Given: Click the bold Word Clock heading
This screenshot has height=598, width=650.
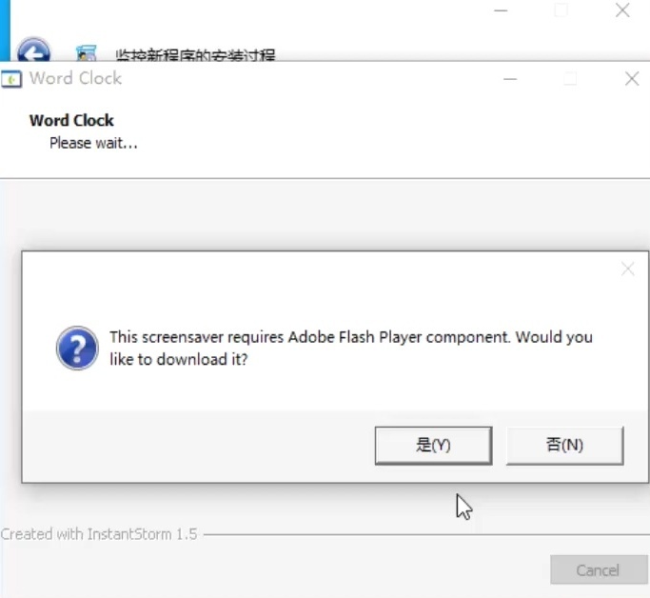Looking at the screenshot, I should (71, 120).
